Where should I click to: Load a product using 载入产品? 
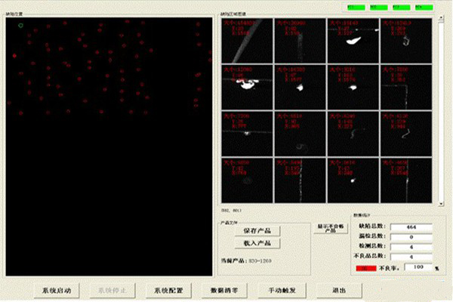click(x=257, y=243)
